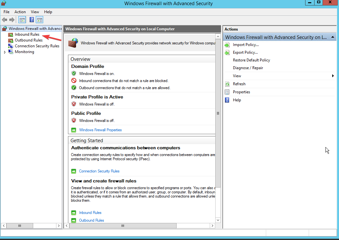This screenshot has height=240, width=339.
Task: Click center pane scroll-up arrow
Action: tap(218, 36)
